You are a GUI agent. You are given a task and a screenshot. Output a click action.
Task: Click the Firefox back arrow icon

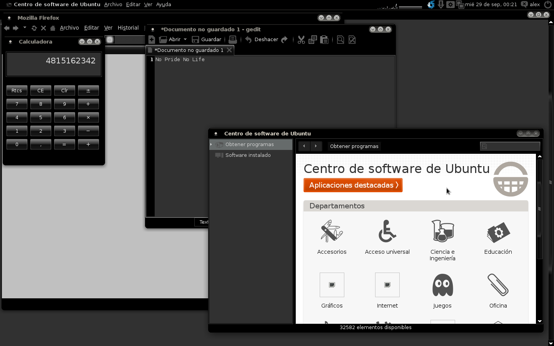point(7,28)
